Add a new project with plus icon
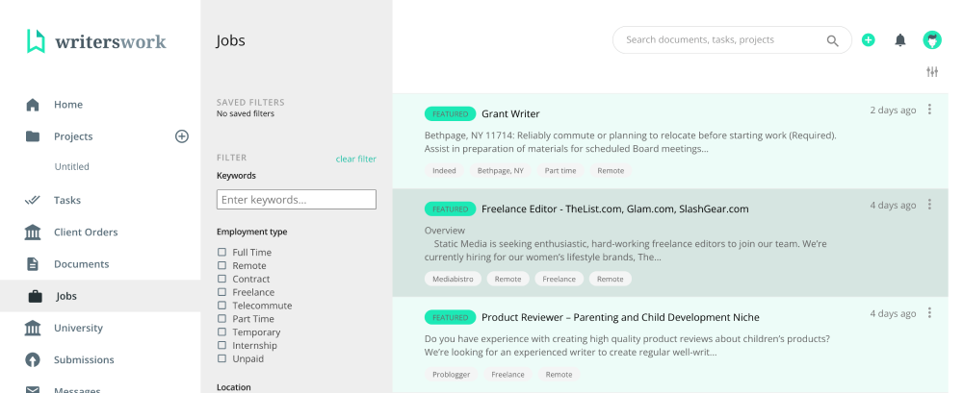Screen dimensions: 963x393 click(182, 136)
